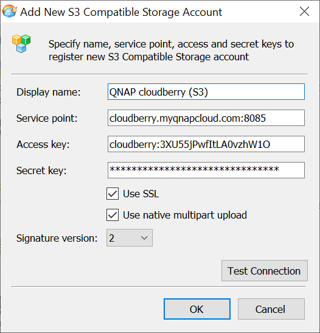
Task: Toggle the Use SSL checkbox
Action: tap(113, 194)
